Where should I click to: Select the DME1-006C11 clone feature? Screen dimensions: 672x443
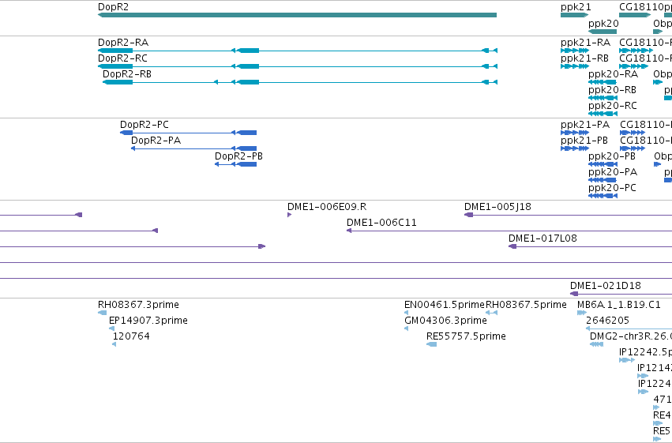[x=509, y=231]
